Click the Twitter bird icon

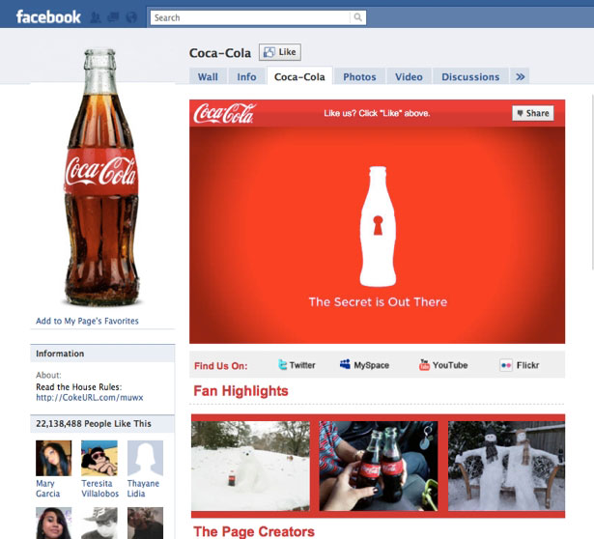[282, 364]
